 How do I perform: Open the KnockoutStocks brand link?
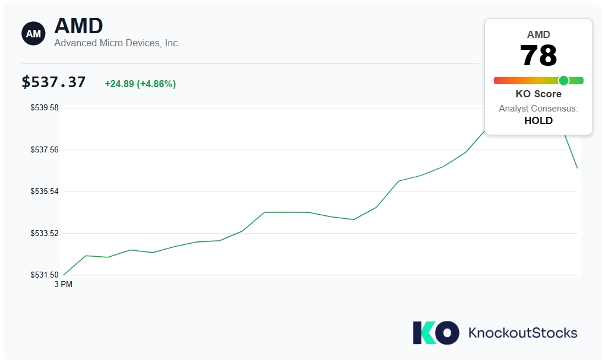tap(522, 332)
